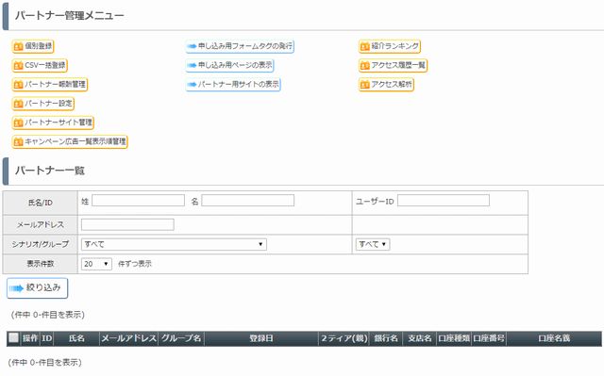The height and width of the screenshot is (376, 604).
Task: Click the メールアドレス input field
Action: point(127,225)
